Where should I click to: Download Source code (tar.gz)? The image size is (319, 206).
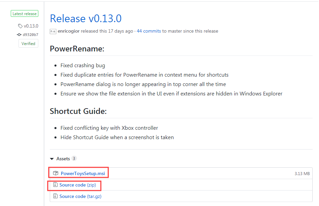tap(80, 196)
